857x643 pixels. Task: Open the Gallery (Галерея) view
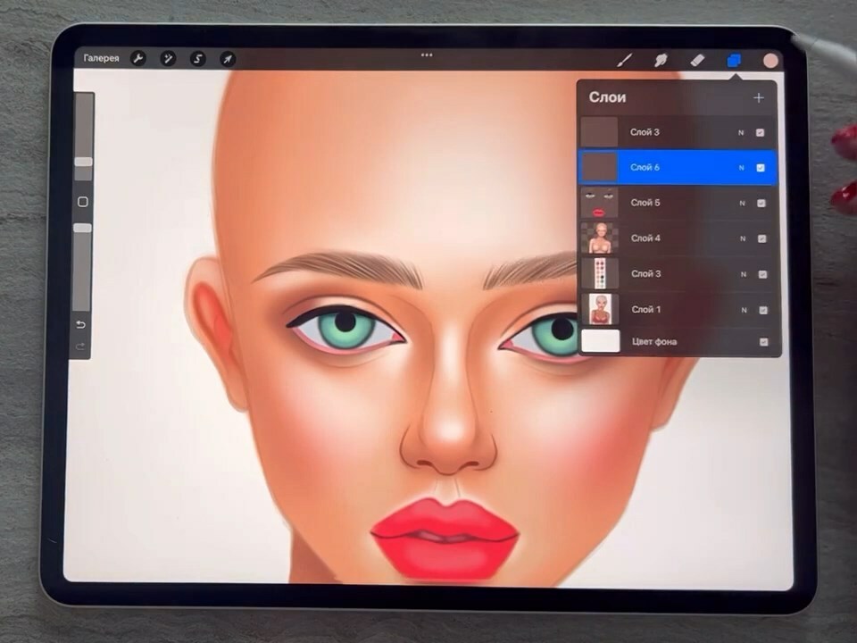click(101, 58)
